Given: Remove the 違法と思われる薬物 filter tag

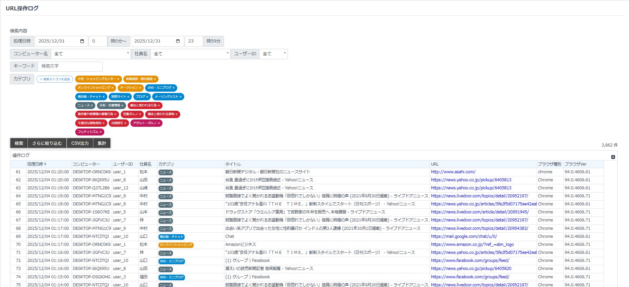Looking at the screenshot, I should (177, 114).
